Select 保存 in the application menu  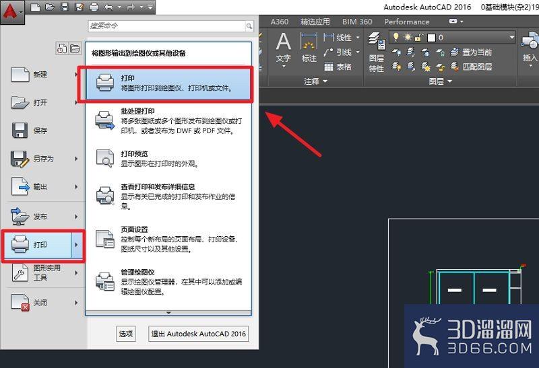point(42,131)
